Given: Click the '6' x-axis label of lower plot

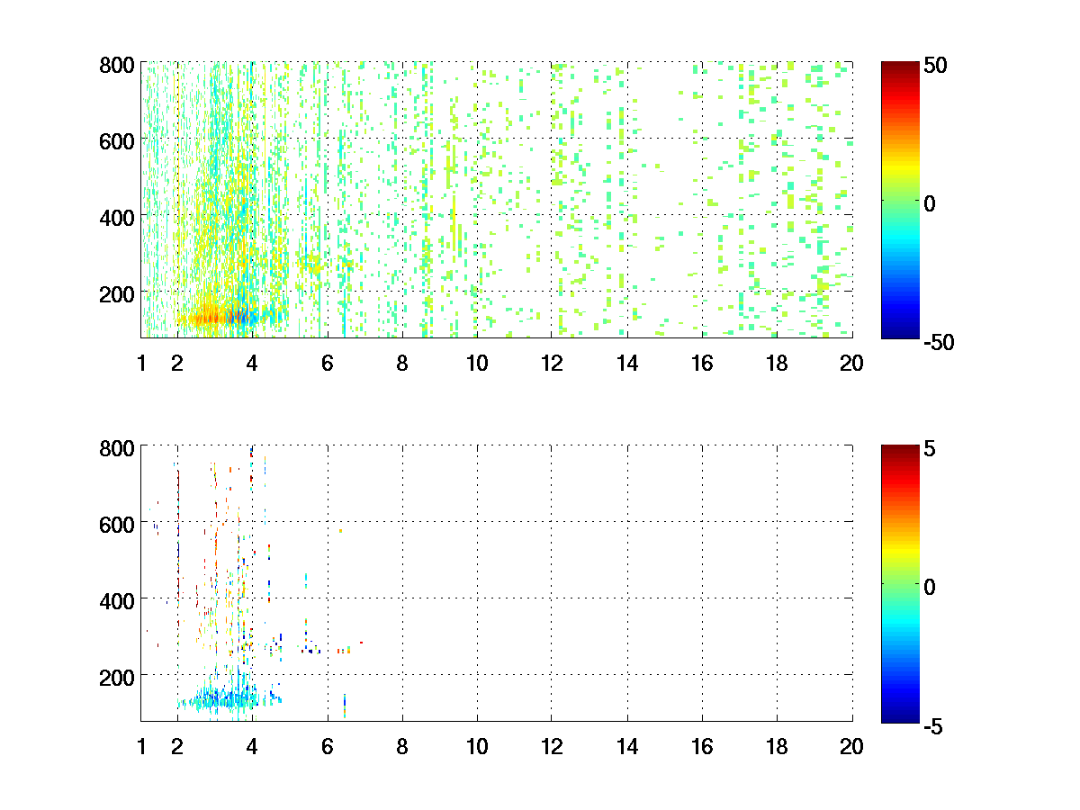Looking at the screenshot, I should [327, 746].
